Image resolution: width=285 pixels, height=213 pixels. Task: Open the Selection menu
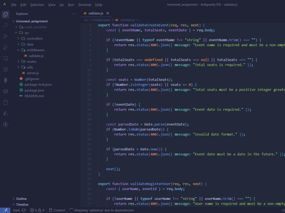click(x=37, y=5)
